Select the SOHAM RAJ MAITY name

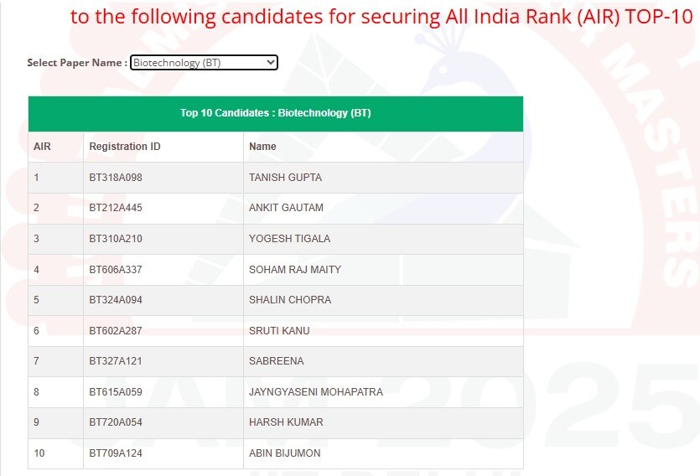(x=295, y=270)
